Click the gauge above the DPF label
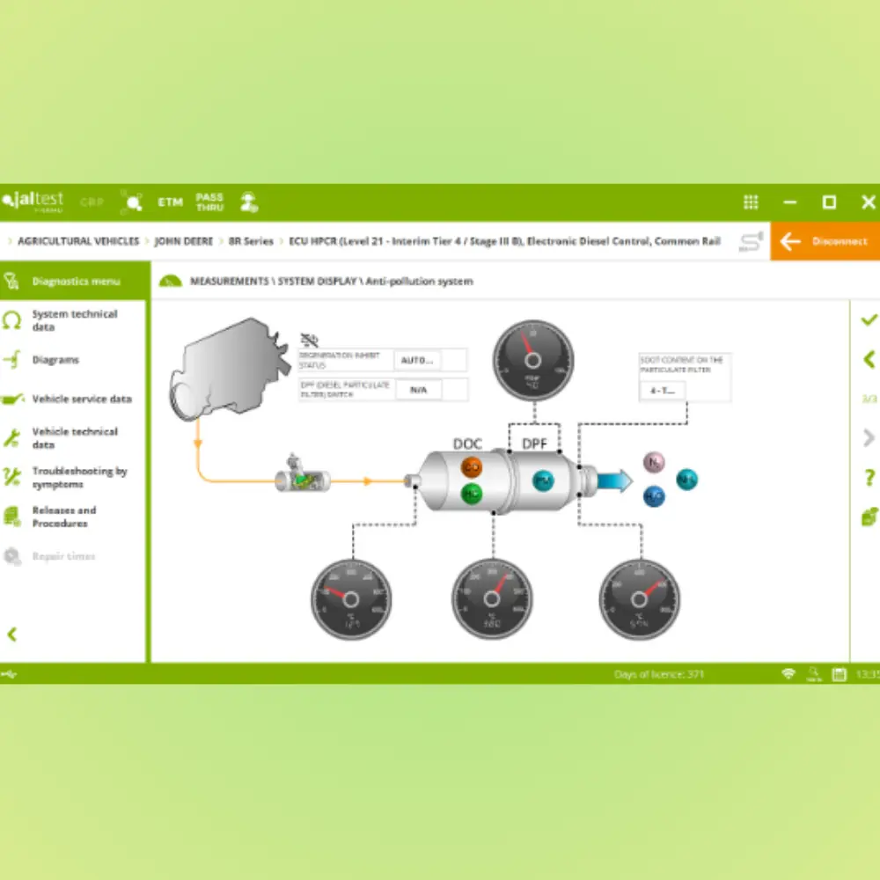This screenshot has width=880, height=880. [533, 360]
